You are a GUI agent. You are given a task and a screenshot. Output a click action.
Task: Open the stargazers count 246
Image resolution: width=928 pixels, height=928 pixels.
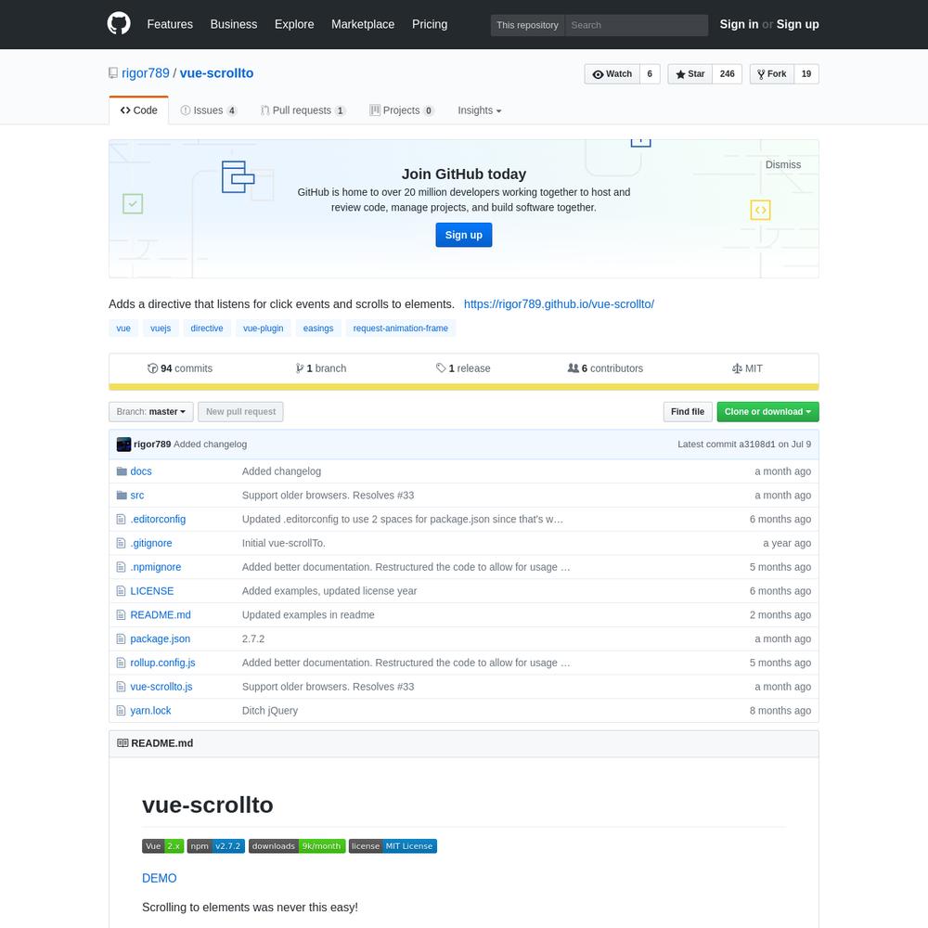[x=728, y=74]
